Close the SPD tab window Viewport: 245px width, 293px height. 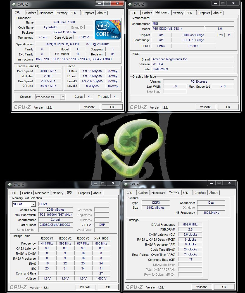click(113, 183)
